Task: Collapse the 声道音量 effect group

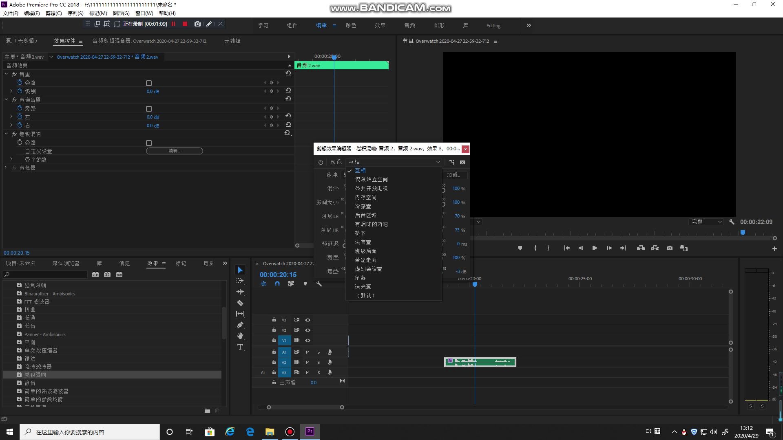Action: (7, 99)
